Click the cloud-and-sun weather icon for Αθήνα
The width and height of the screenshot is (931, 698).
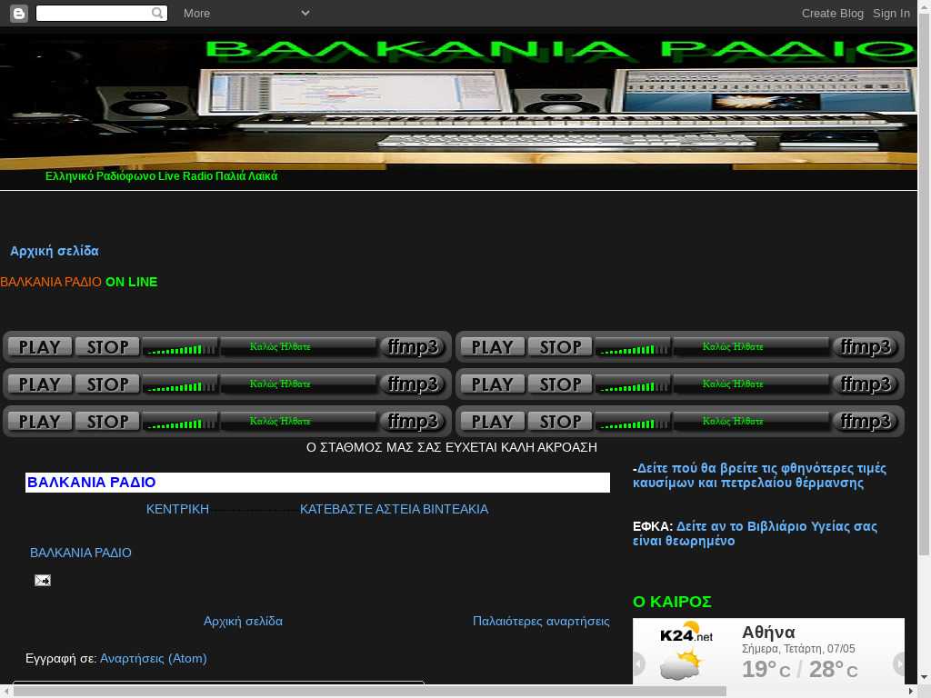(x=680, y=663)
